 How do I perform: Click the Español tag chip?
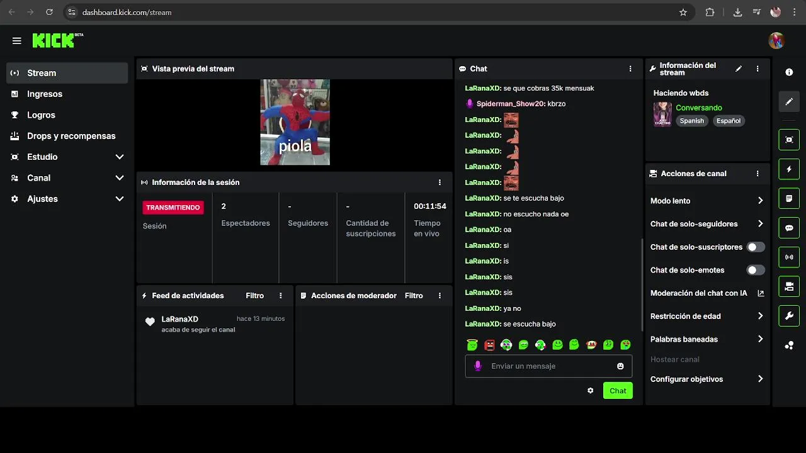point(729,121)
